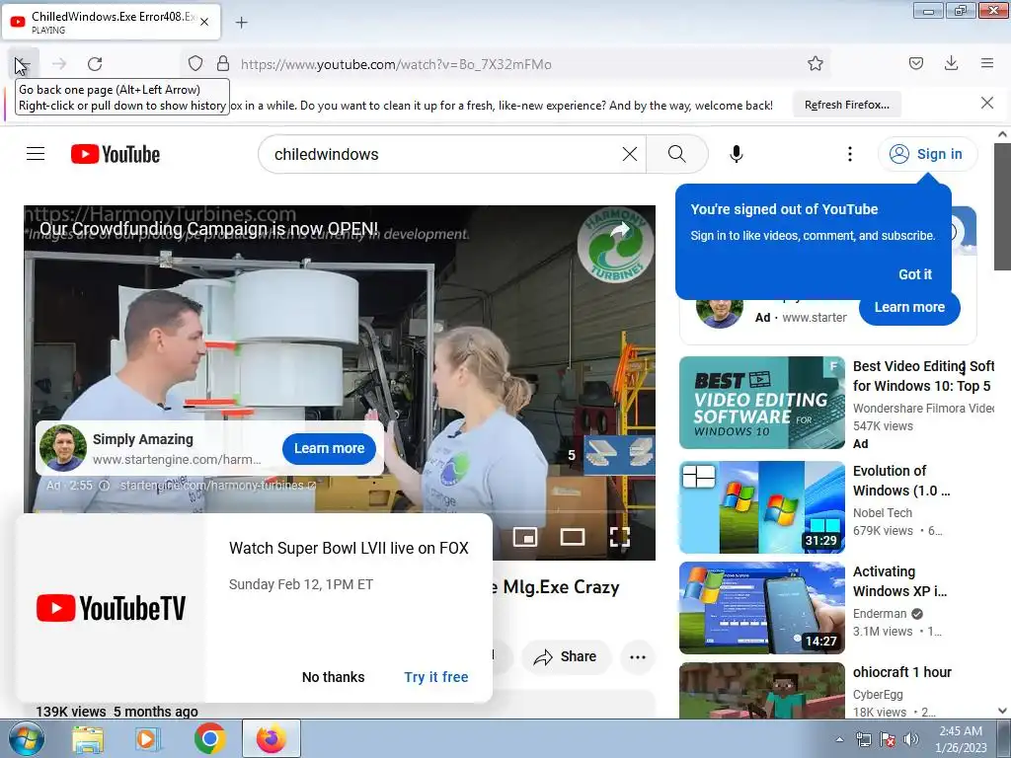Dismiss the Refresh Firefox notification bar
Image resolution: width=1011 pixels, height=758 pixels.
[987, 103]
